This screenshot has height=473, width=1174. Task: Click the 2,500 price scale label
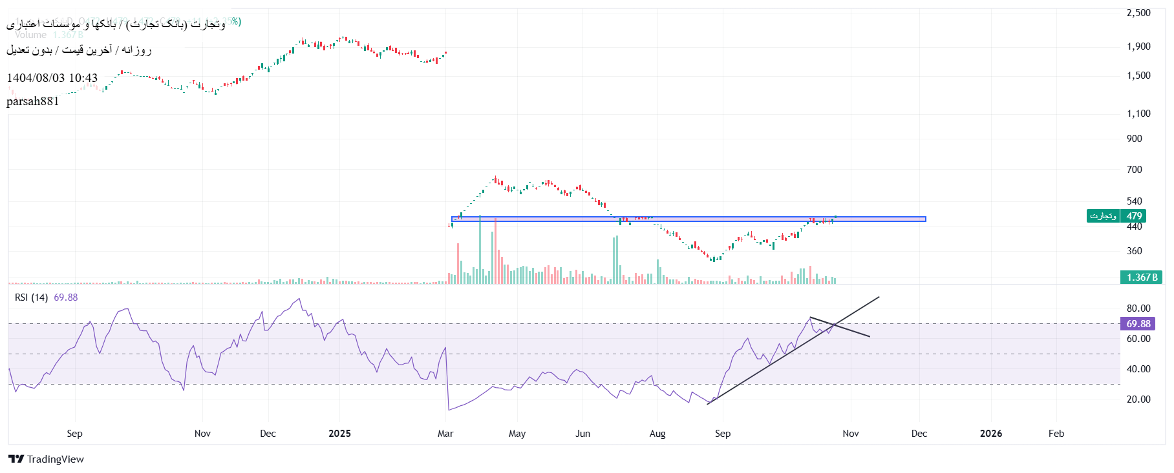click(1138, 13)
